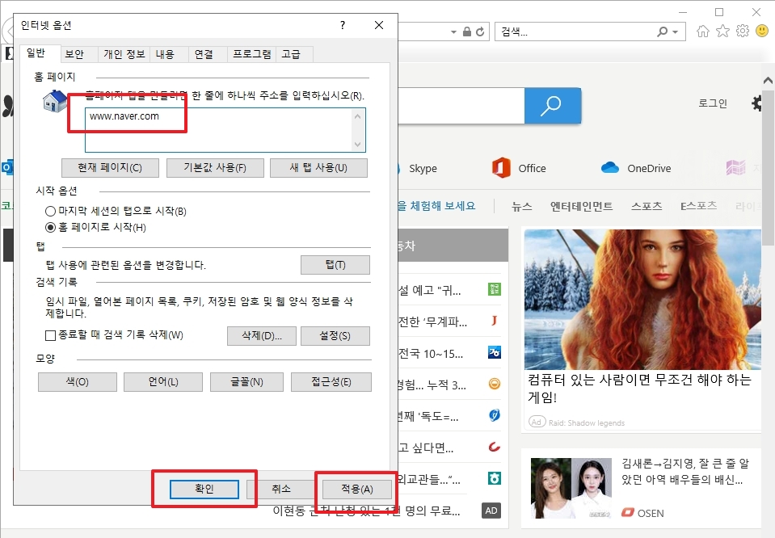Open the Office icon shortcut
775x538 pixels.
pos(501,168)
